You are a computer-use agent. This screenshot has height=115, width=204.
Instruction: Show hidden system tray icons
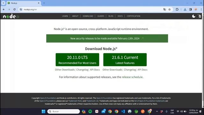click(157, 111)
